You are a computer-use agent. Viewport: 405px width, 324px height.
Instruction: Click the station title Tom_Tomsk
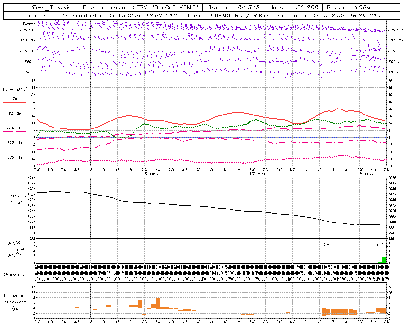[x=51, y=8]
